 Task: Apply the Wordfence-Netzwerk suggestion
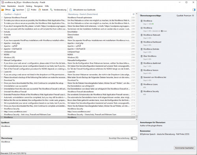152,35
